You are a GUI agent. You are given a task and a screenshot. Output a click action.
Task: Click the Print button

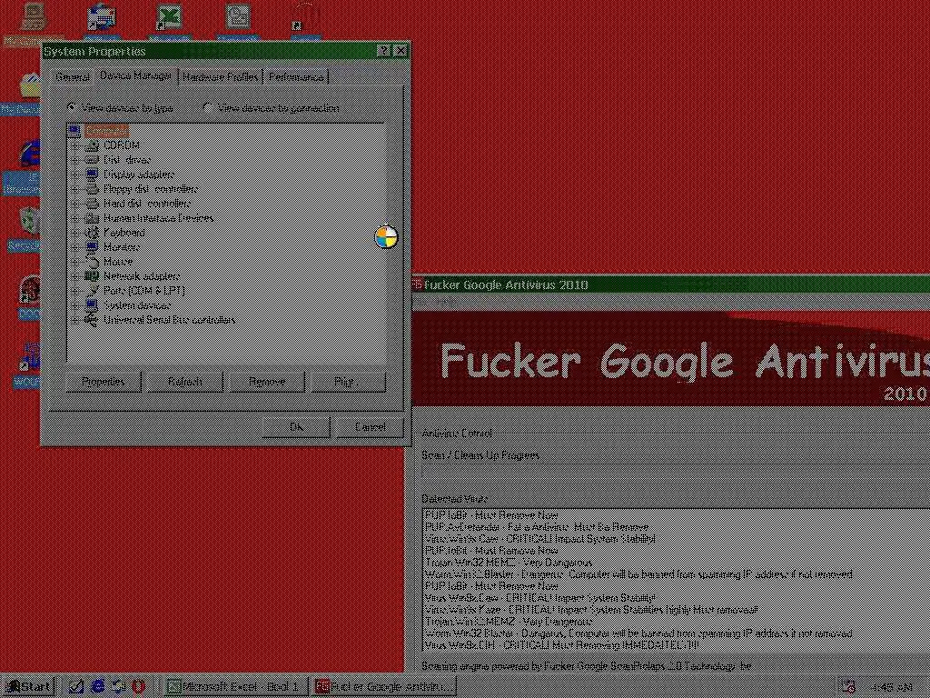(x=348, y=382)
